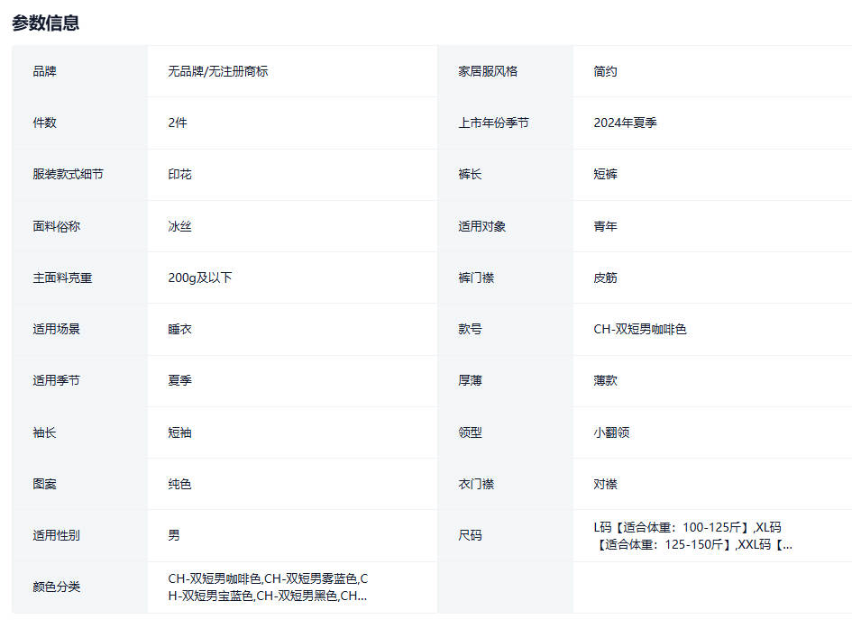Click the 2024年夏季 launch season value
Image resolution: width=852 pixels, height=628 pixels.
click(625, 123)
